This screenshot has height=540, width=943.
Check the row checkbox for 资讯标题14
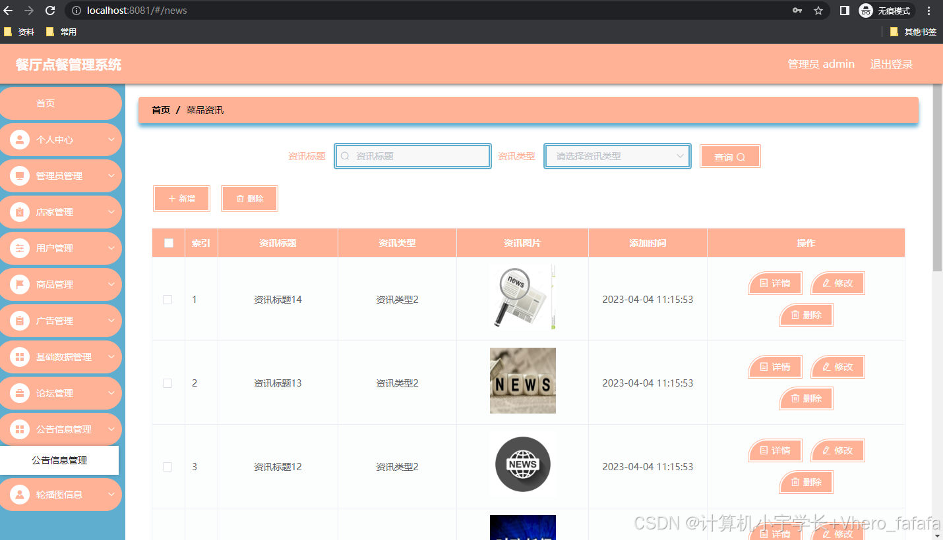click(x=167, y=299)
